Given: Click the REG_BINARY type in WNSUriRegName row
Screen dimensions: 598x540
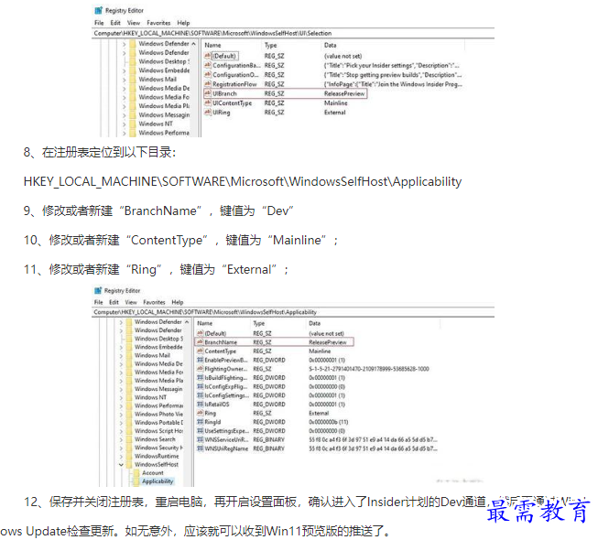Looking at the screenshot, I should [269, 448].
